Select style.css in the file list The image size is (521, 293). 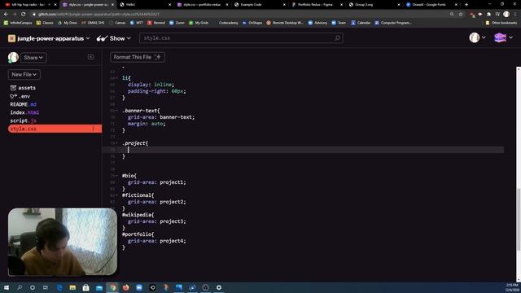55,129
